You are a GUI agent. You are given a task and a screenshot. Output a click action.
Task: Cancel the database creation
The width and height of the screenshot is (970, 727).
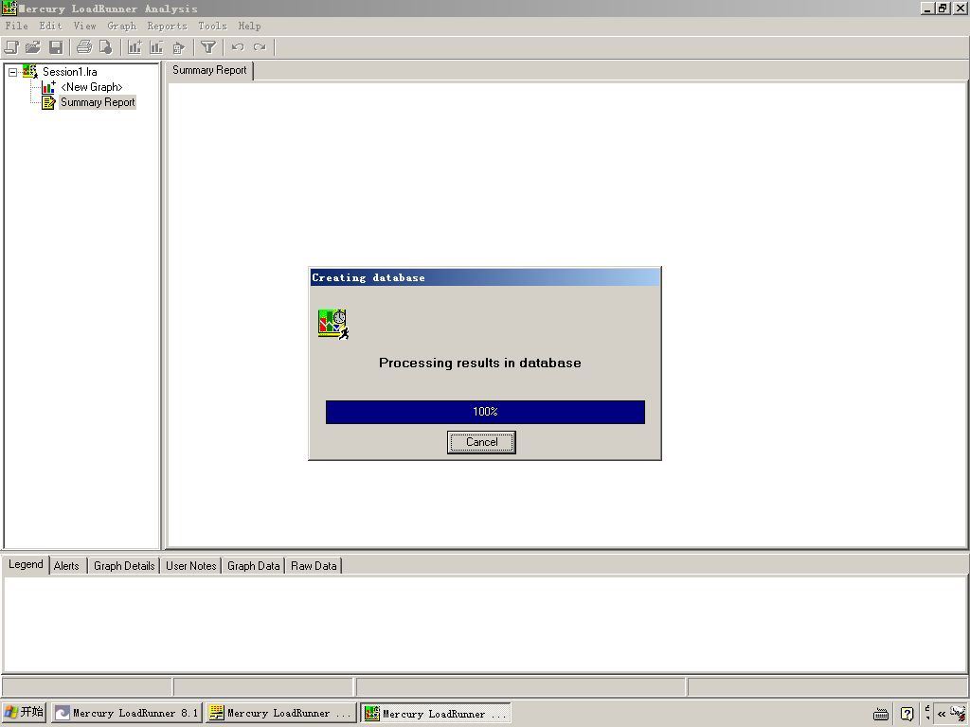point(481,442)
